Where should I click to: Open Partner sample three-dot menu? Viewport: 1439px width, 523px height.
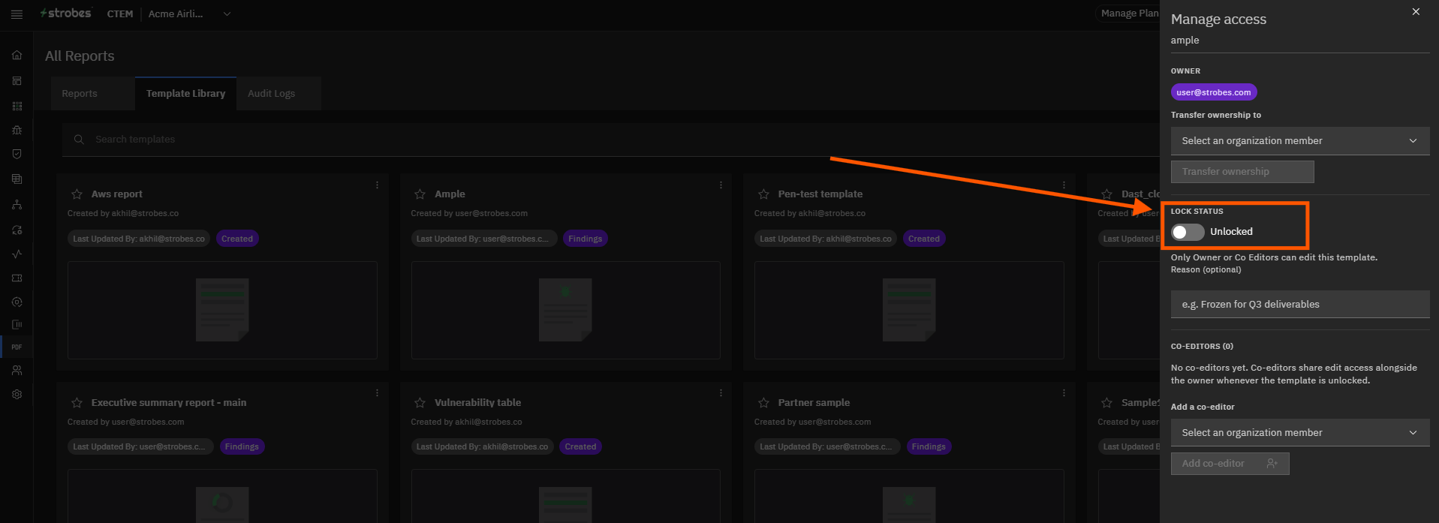(x=1064, y=392)
